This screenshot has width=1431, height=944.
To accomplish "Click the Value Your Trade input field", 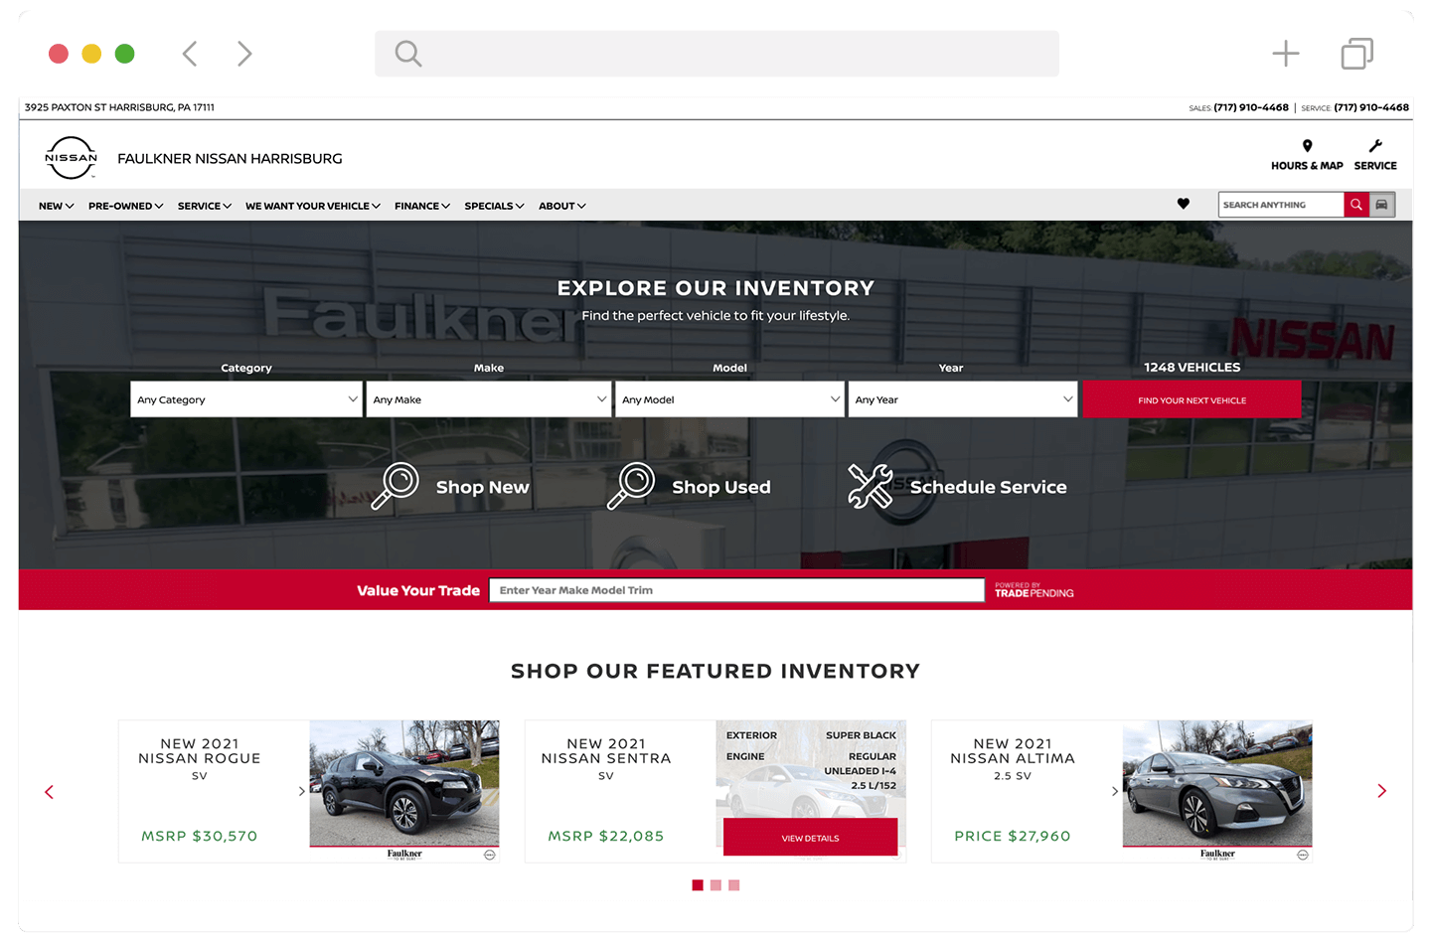I will (x=736, y=589).
